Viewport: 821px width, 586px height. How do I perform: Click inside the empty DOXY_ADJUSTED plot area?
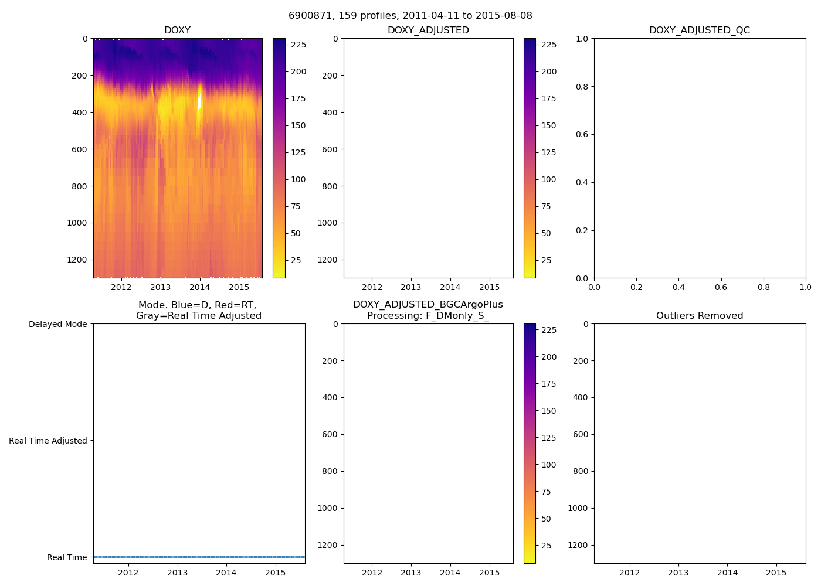428,158
